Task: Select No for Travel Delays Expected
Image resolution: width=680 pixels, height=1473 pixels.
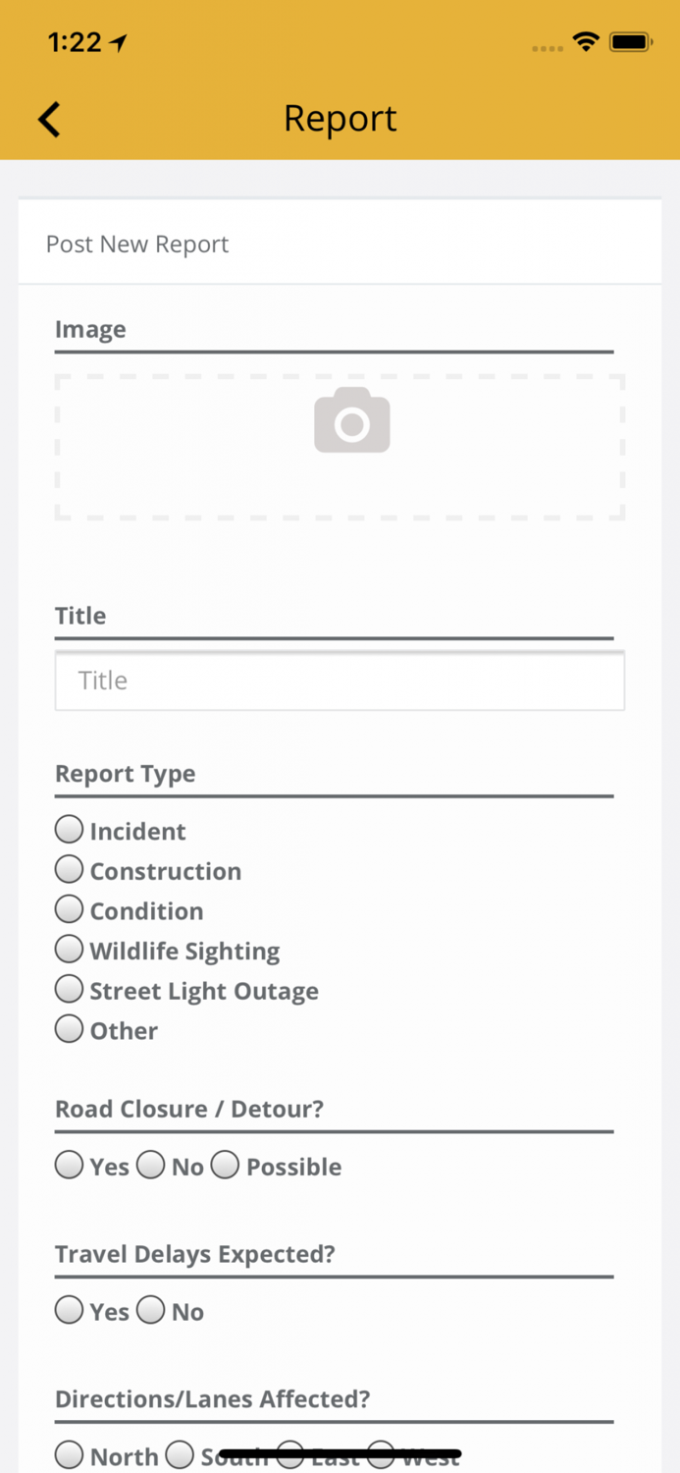Action: [x=151, y=1311]
